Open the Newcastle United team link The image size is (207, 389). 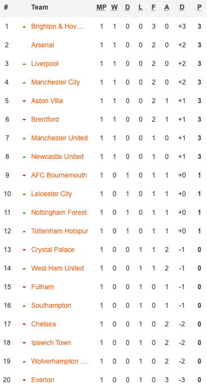57,157
